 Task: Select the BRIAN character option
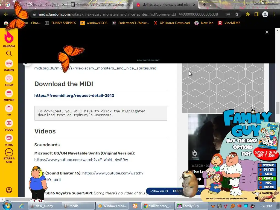267,187
